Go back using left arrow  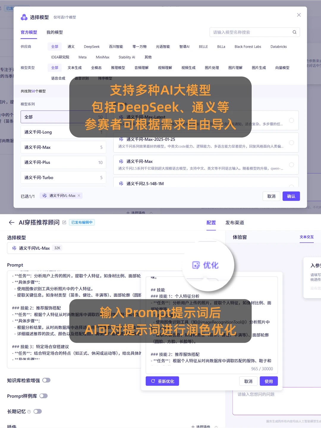tap(11, 222)
